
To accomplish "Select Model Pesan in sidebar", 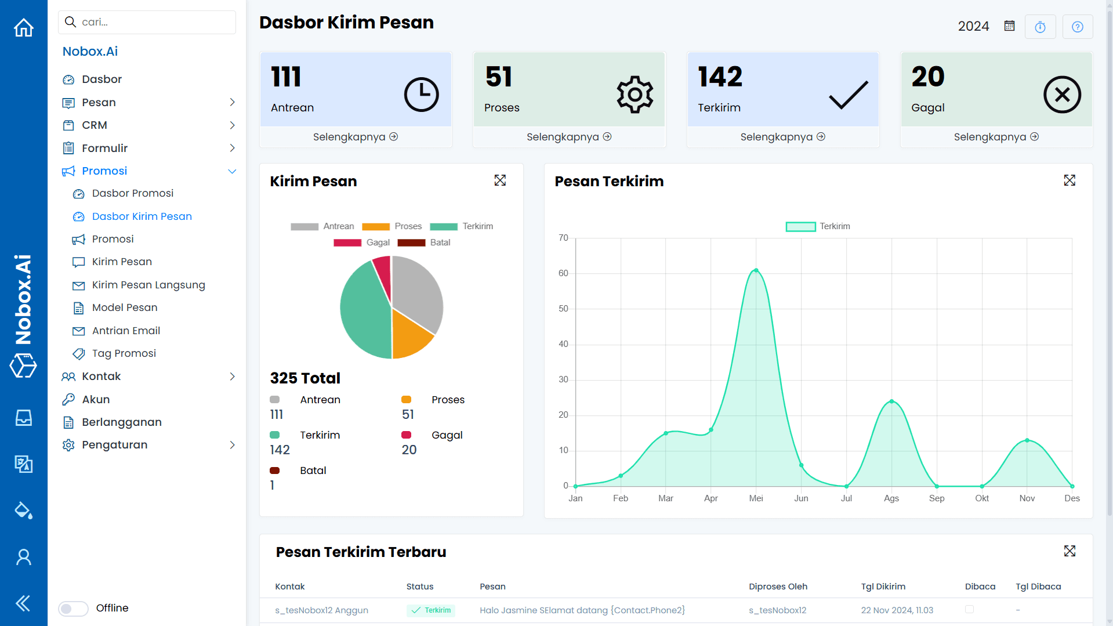I will (x=125, y=307).
